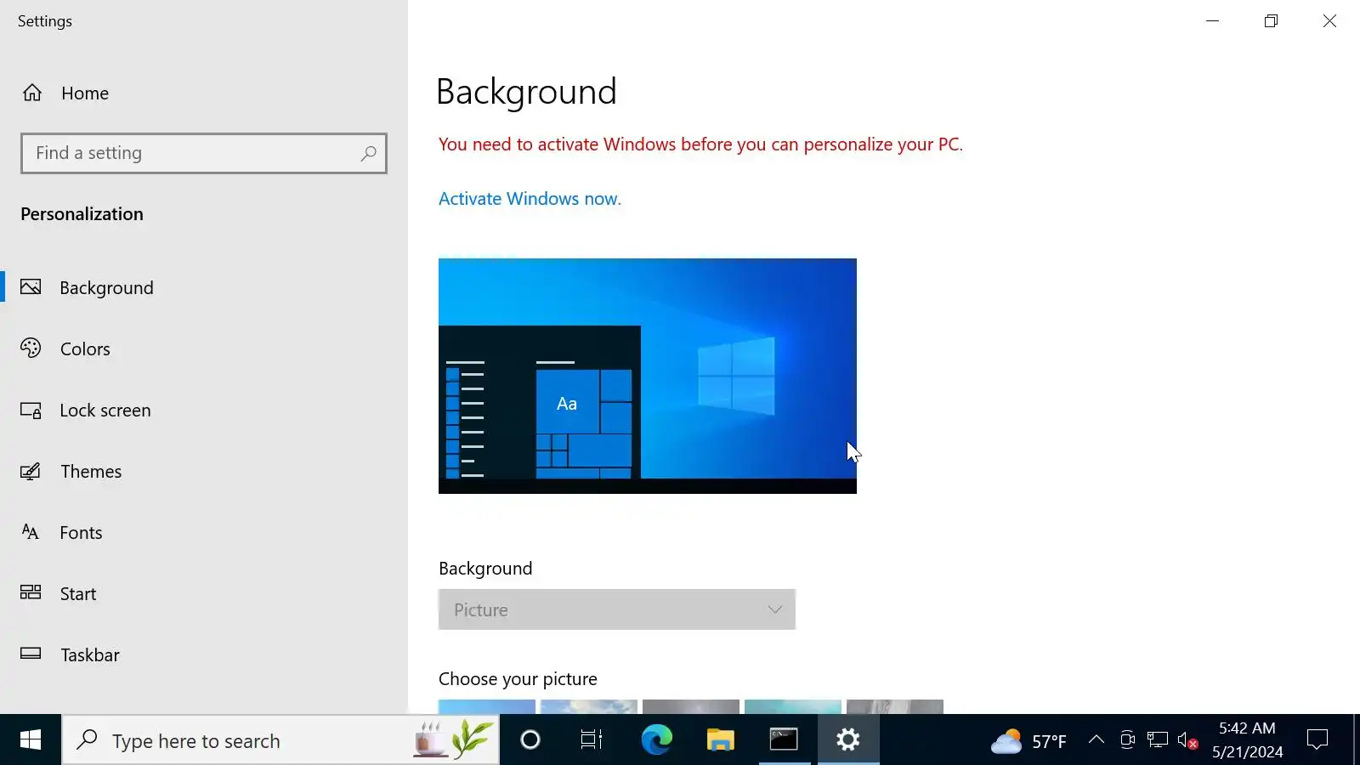The height and width of the screenshot is (765, 1360).
Task: Select the third picture thumbnail under Choose your picture
Action: coord(691,706)
